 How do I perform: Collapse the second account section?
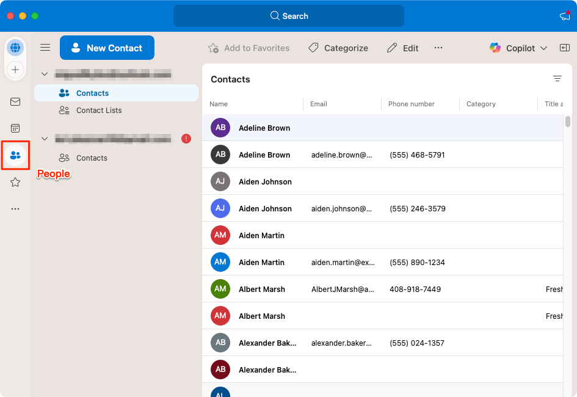click(45, 139)
